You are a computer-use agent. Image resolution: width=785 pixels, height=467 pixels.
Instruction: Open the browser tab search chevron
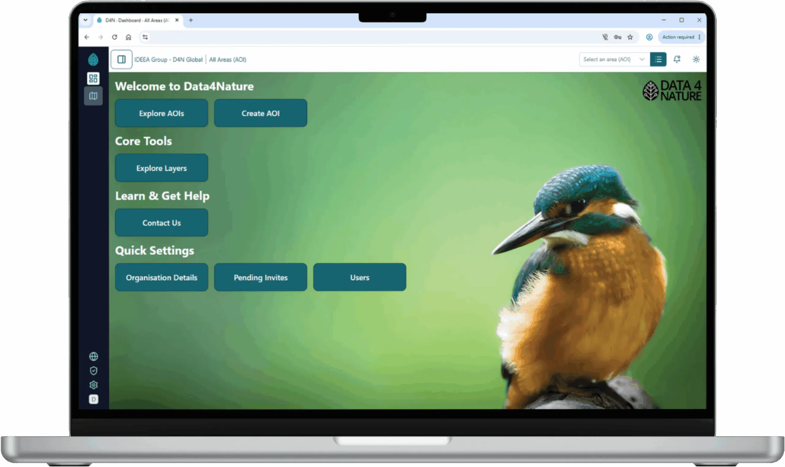(x=85, y=20)
